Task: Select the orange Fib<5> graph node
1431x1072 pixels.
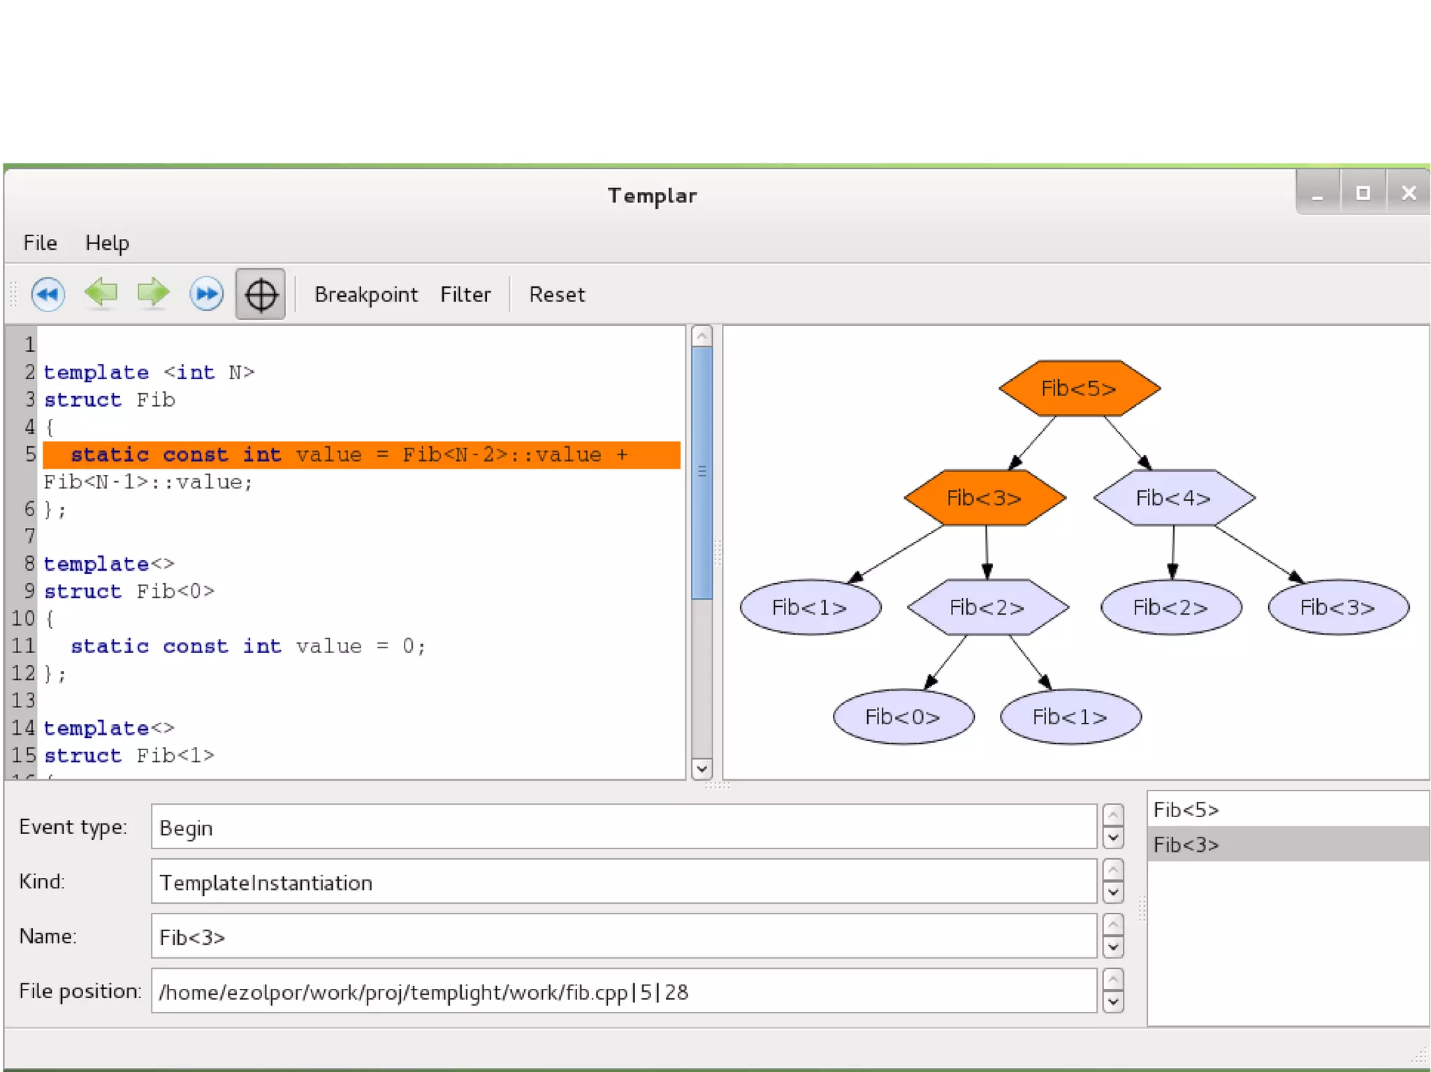Action: [x=1079, y=388]
